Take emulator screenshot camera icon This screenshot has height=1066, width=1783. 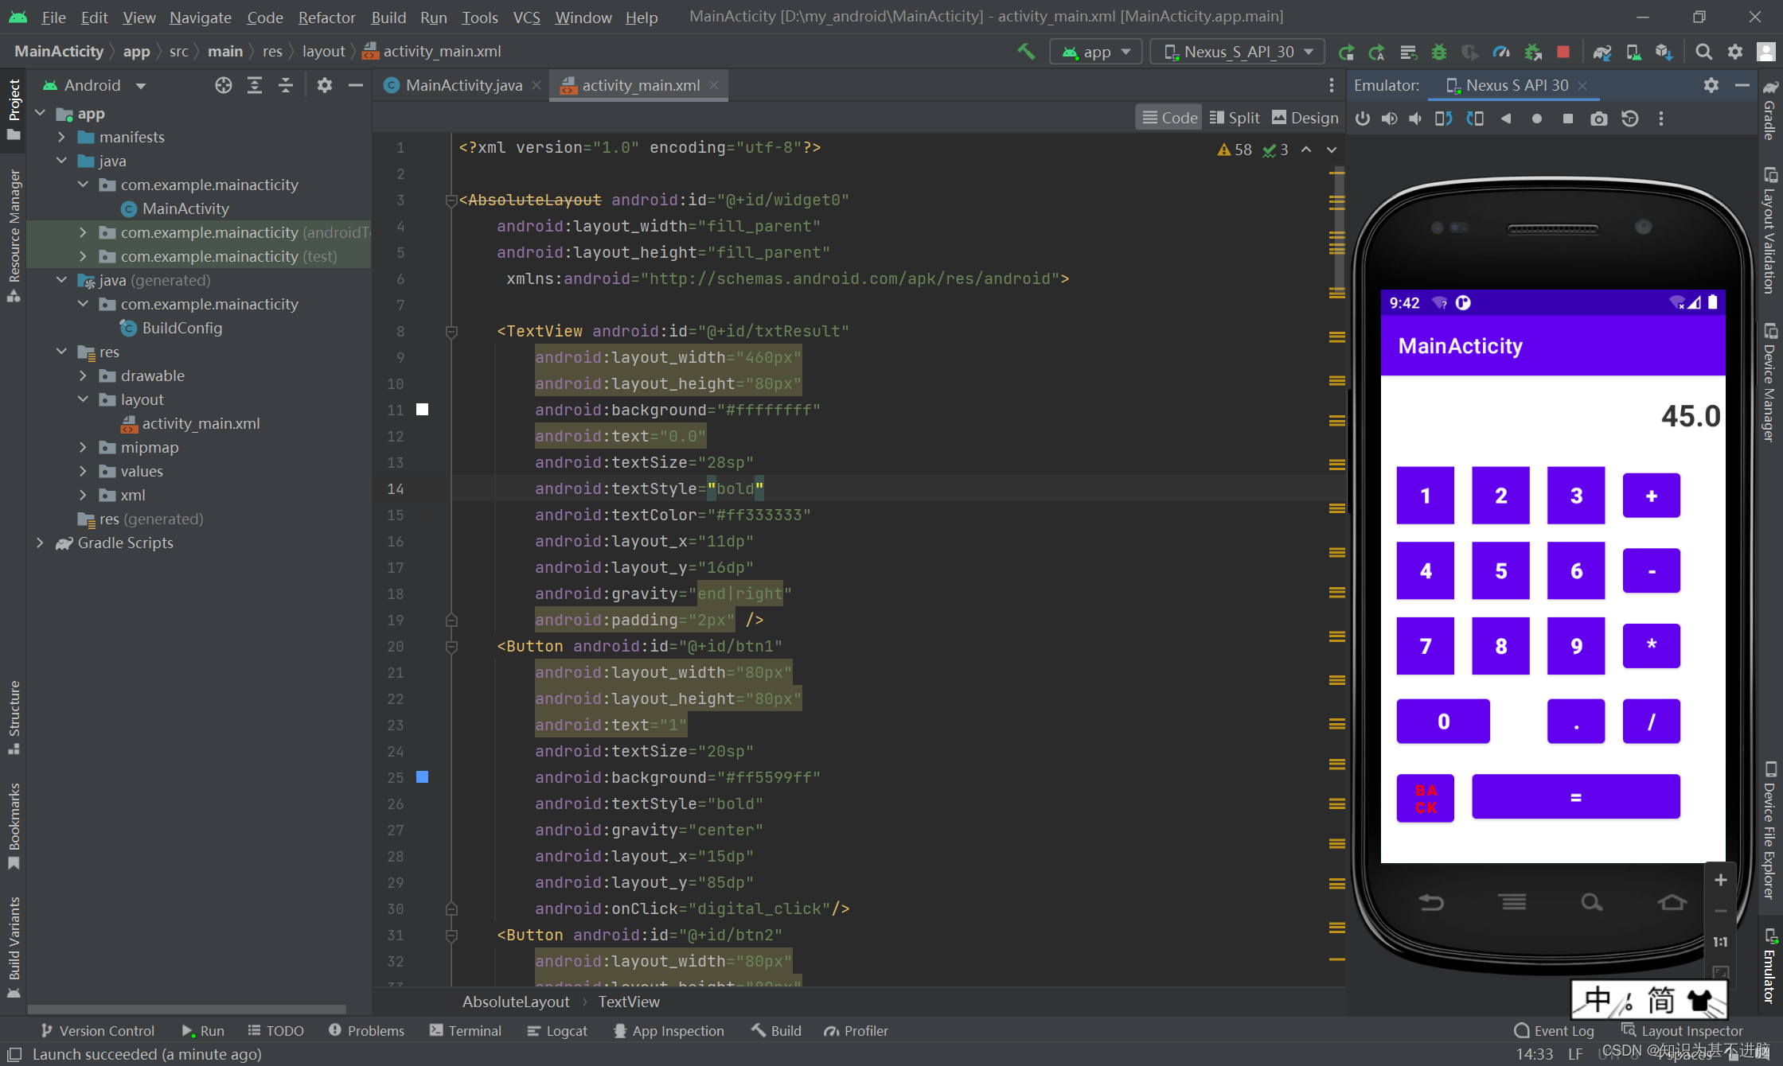(x=1599, y=119)
